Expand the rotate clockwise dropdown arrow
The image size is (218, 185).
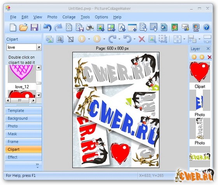tap(120, 39)
